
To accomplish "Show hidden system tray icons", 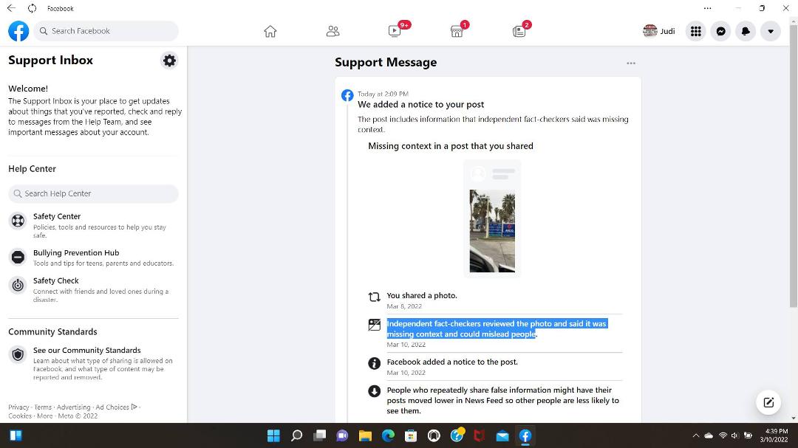I will click(x=696, y=435).
